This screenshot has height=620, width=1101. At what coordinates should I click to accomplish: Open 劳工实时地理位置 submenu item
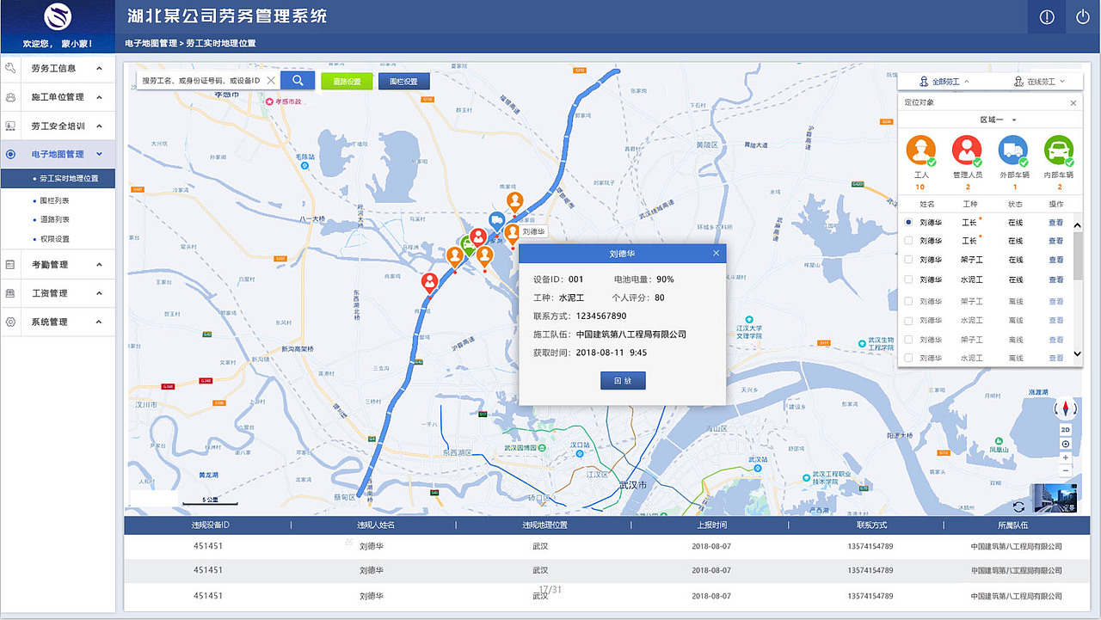point(58,179)
